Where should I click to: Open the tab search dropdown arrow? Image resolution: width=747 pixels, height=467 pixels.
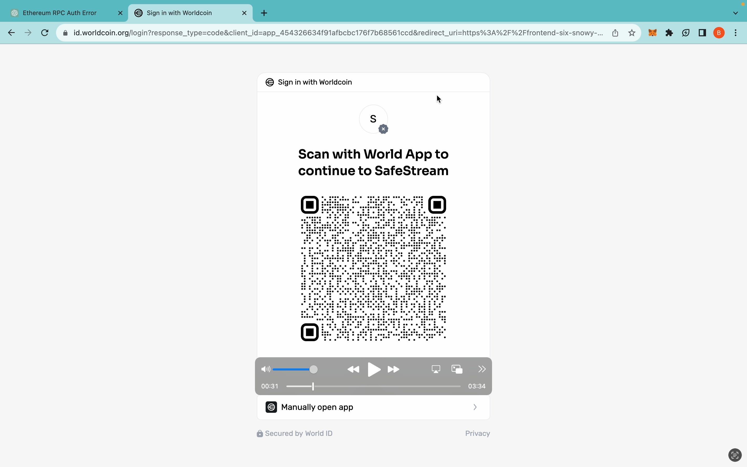pyautogui.click(x=736, y=13)
